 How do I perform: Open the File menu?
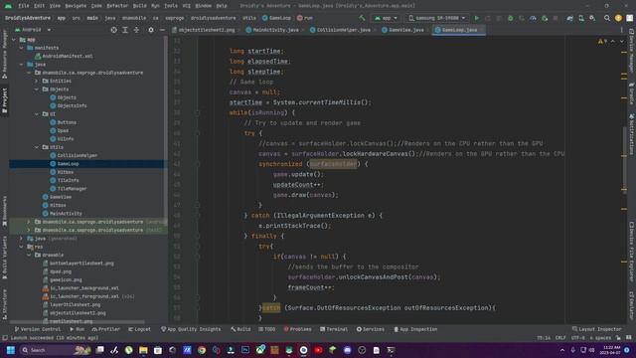click(24, 6)
